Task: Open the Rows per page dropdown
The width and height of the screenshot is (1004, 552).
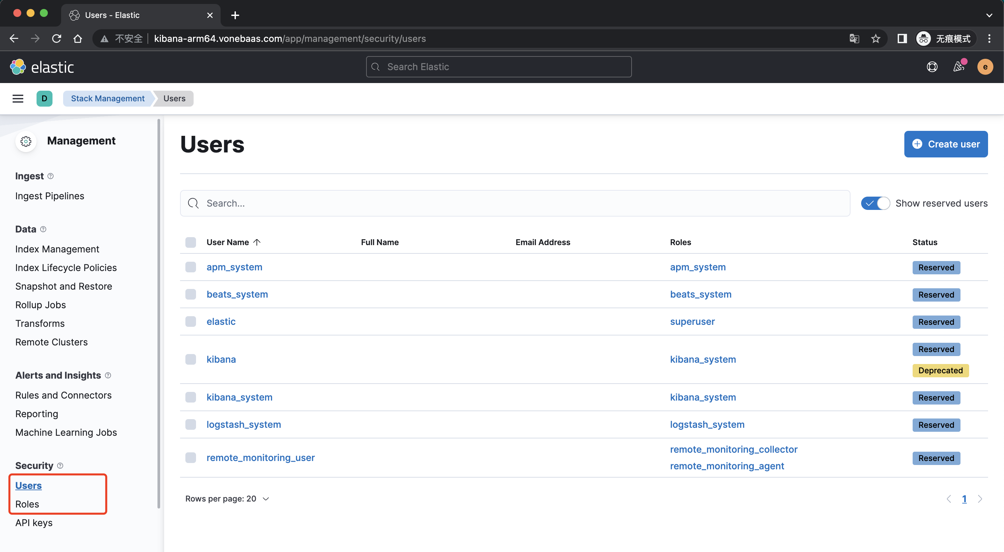Action: 227,499
